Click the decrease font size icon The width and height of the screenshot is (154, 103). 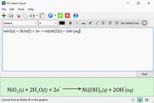click(97, 23)
